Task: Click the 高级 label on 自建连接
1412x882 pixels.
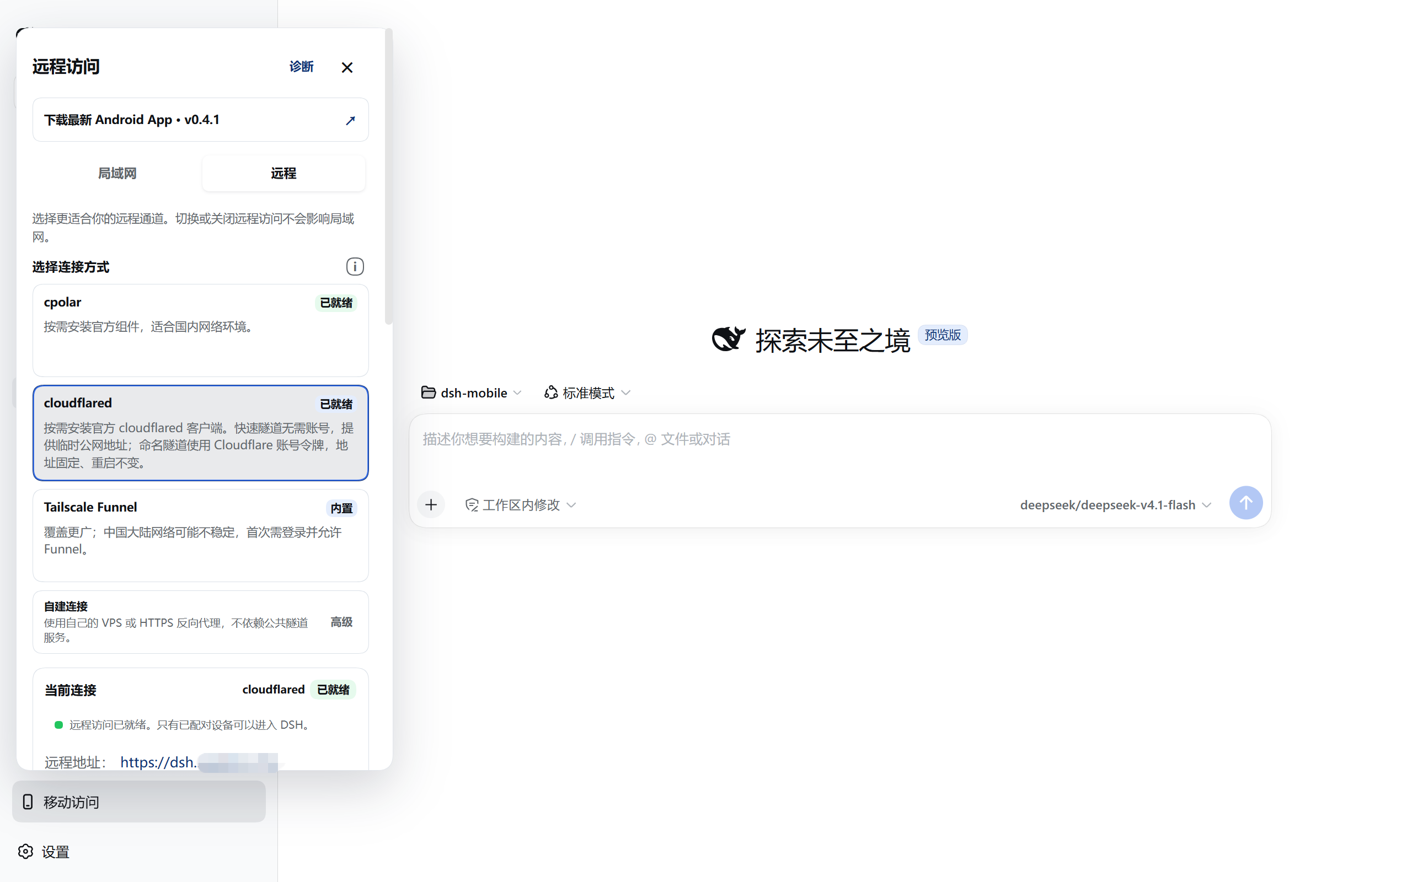Action: (x=341, y=622)
